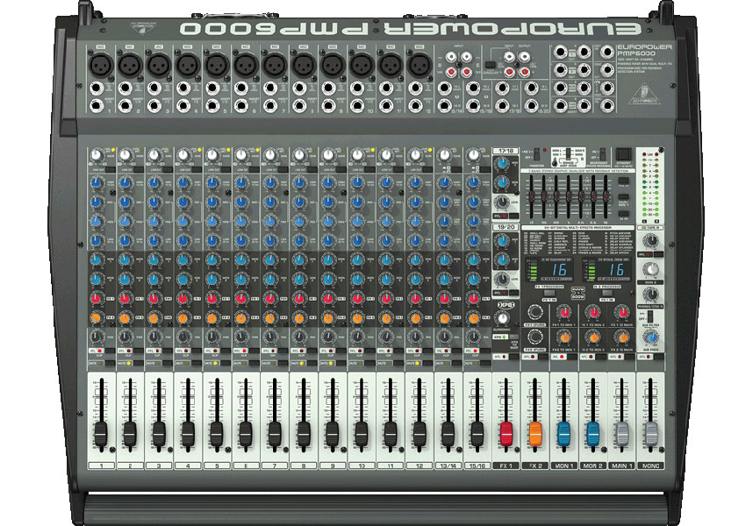Click the EQ In button beside the equalizer

coord(623,213)
